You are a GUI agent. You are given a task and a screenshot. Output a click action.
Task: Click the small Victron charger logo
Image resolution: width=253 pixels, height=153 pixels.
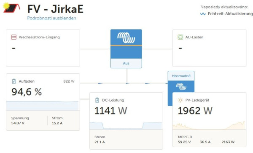(181, 86)
